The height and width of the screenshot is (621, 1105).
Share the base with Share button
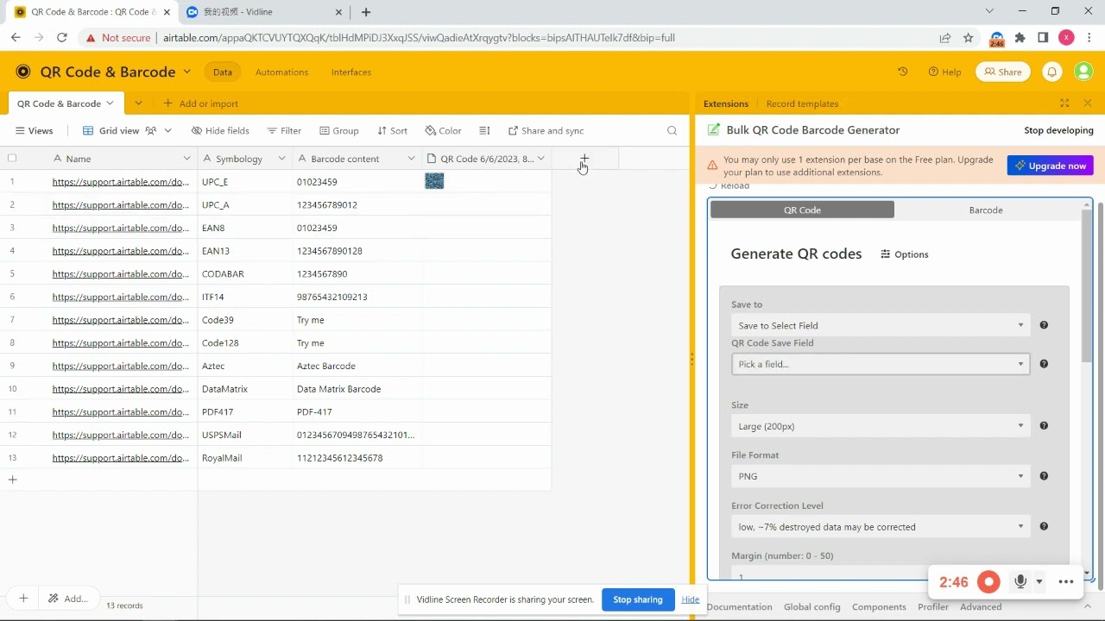point(1003,72)
